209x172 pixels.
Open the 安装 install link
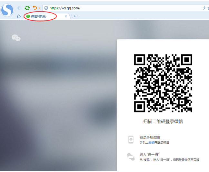[x=151, y=142]
